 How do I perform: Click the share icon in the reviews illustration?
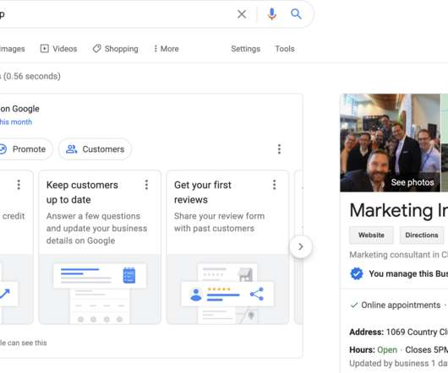tap(257, 294)
